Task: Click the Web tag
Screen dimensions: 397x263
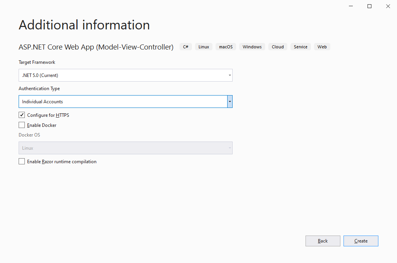Action: click(322, 47)
